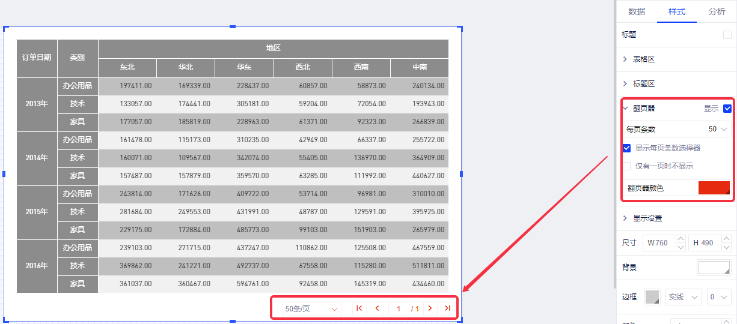737x324 pixels.
Task: Uncheck the 翻页器 显示 checkbox
Action: tap(727, 109)
